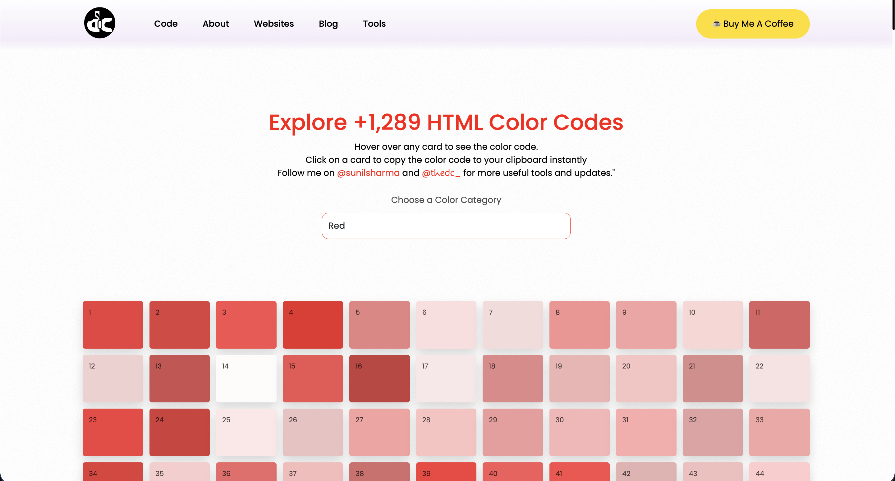Open the Blog link
The height and width of the screenshot is (481, 895).
tap(328, 24)
